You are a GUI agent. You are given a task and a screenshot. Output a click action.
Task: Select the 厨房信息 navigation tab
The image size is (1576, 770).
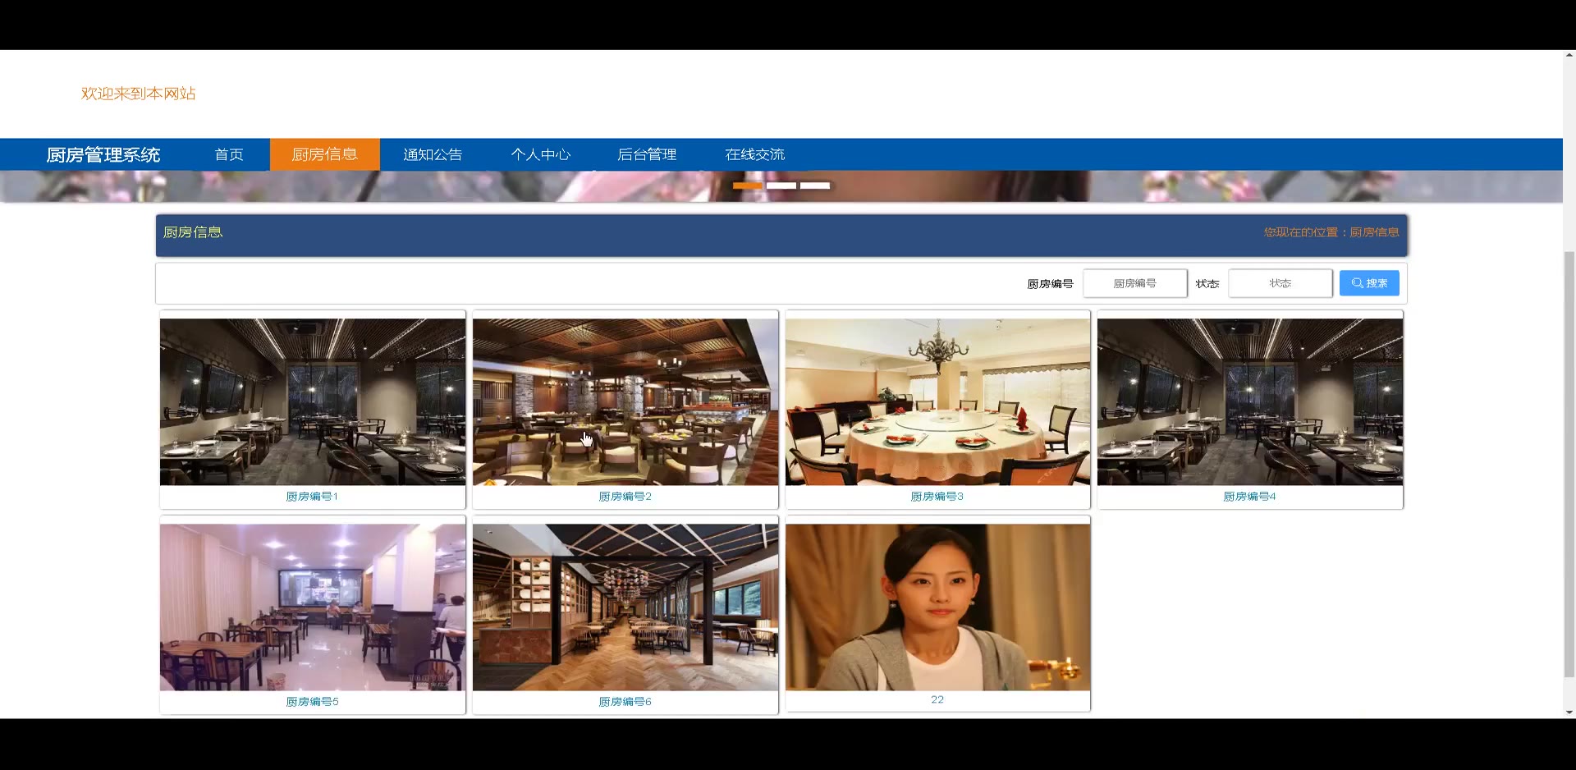tap(325, 154)
